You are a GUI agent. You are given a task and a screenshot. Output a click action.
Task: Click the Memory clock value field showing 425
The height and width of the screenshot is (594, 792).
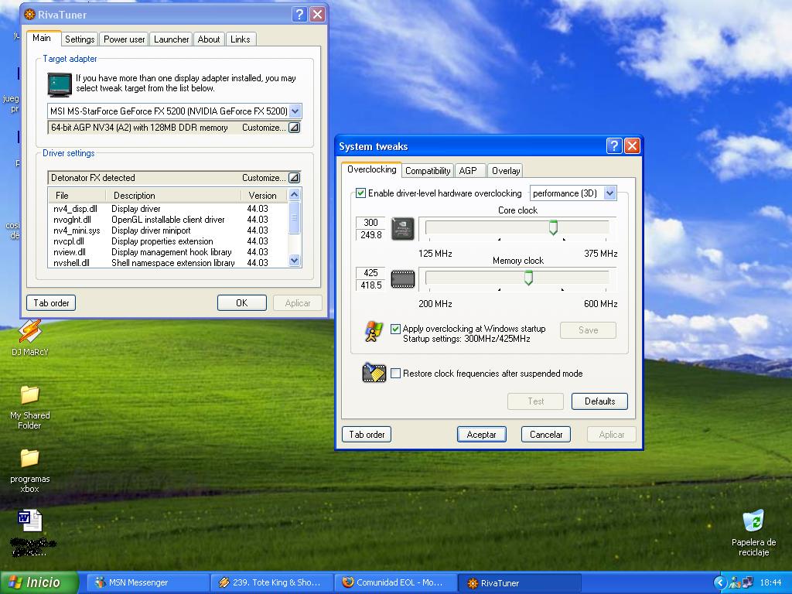click(x=370, y=273)
